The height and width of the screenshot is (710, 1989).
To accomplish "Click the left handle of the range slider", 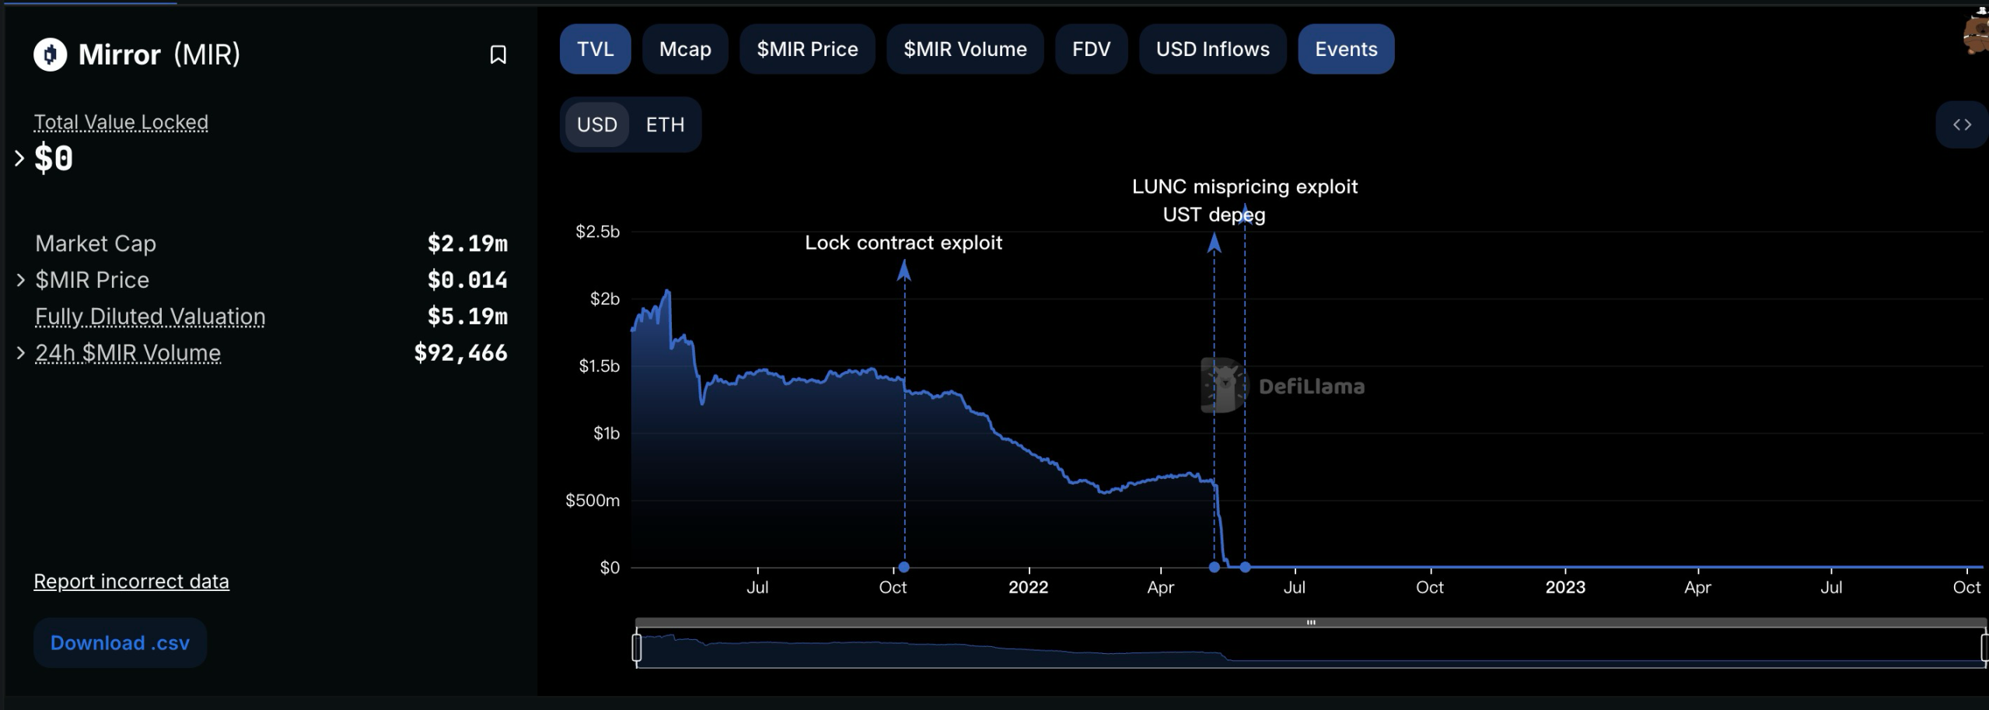I will tap(637, 647).
